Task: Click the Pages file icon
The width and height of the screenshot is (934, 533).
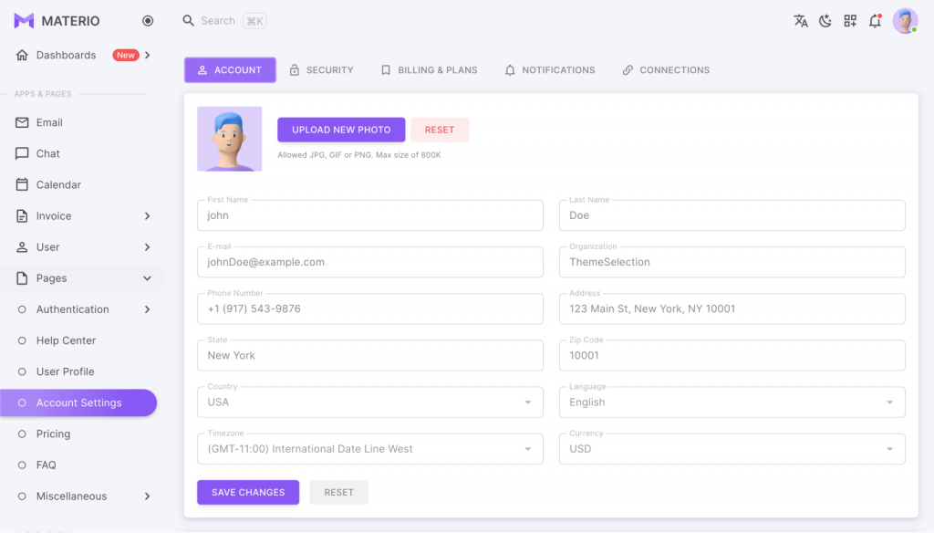Action: point(22,277)
